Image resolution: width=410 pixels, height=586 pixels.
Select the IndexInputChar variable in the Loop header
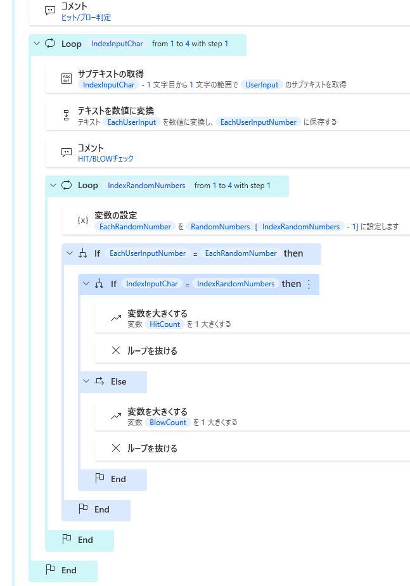(117, 44)
